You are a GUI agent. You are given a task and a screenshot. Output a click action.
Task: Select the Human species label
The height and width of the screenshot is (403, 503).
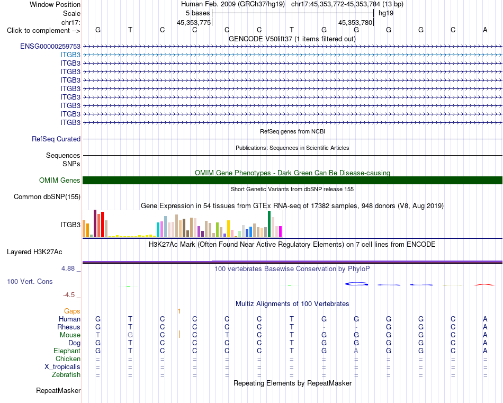(x=69, y=319)
